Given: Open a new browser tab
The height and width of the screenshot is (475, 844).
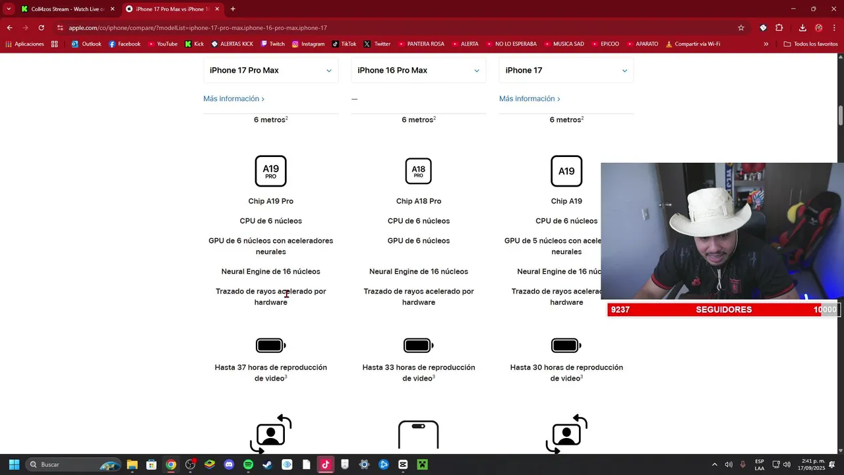Looking at the screenshot, I should [233, 9].
